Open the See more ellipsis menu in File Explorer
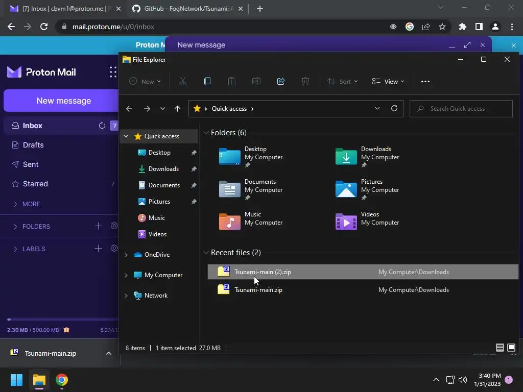The width and height of the screenshot is (523, 392). pyautogui.click(x=425, y=81)
